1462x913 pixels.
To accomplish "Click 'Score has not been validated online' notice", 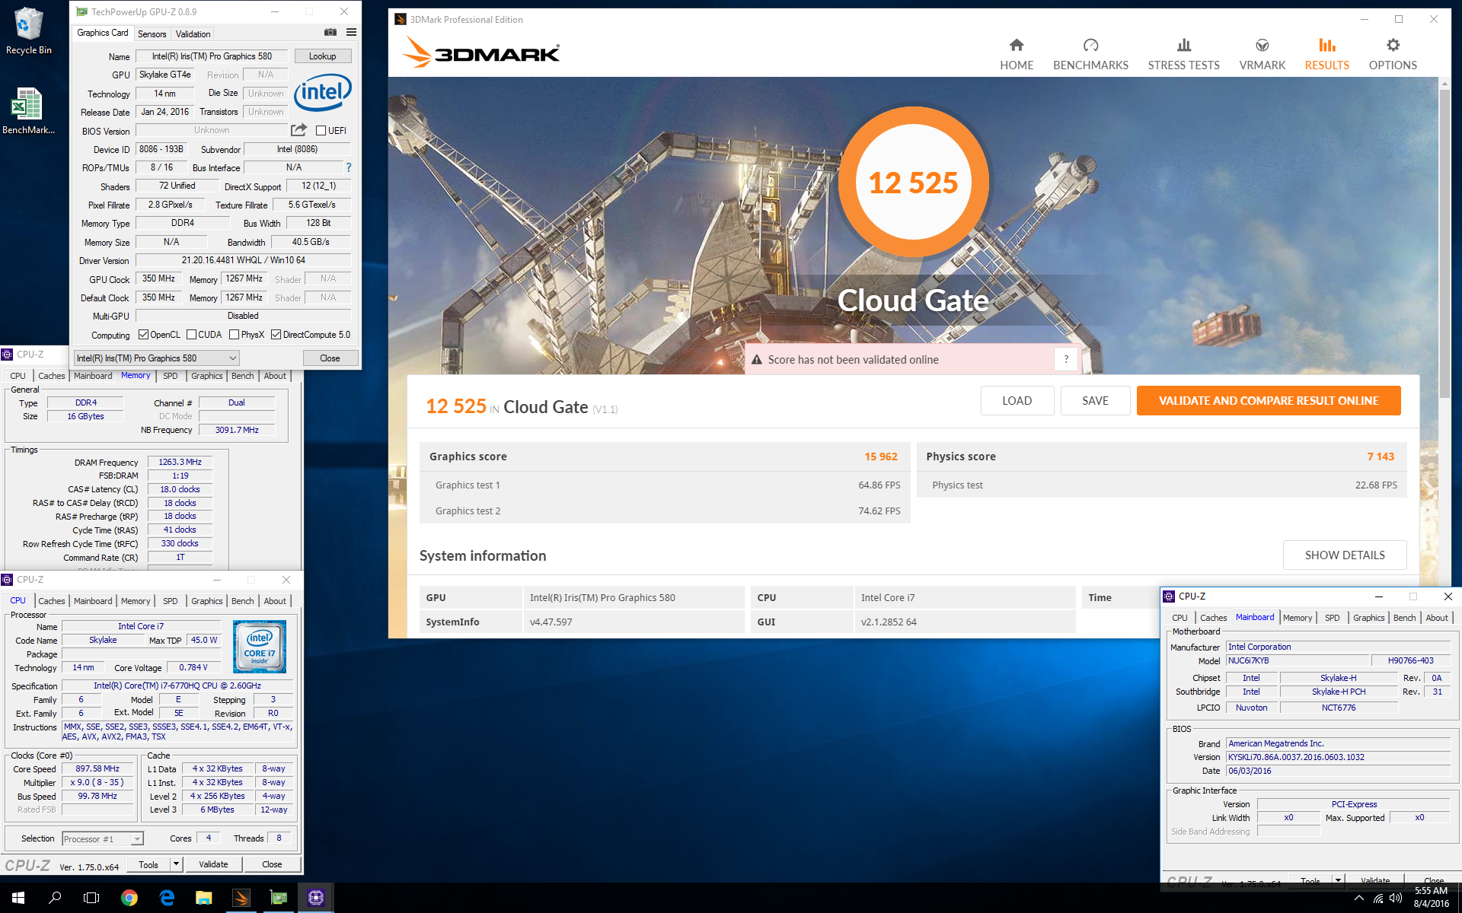I will [x=853, y=360].
